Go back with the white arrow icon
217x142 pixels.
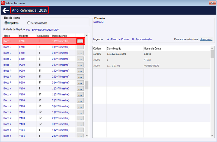click(x=5, y=10)
